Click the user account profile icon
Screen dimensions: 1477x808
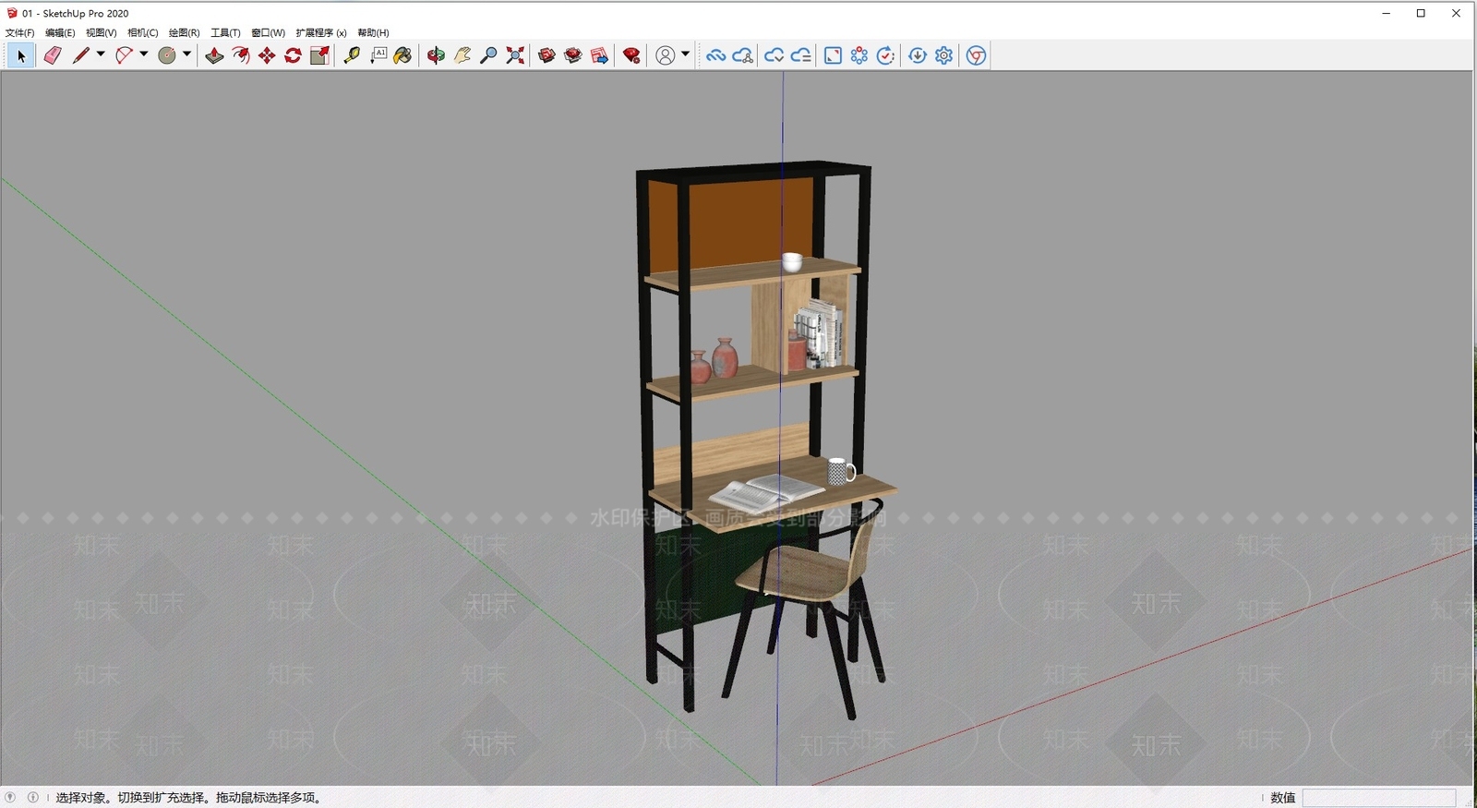click(665, 55)
